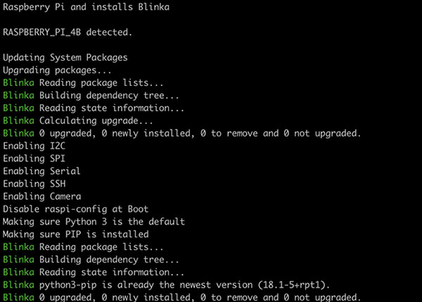Click the "Enabling Camera" line

coord(41,196)
